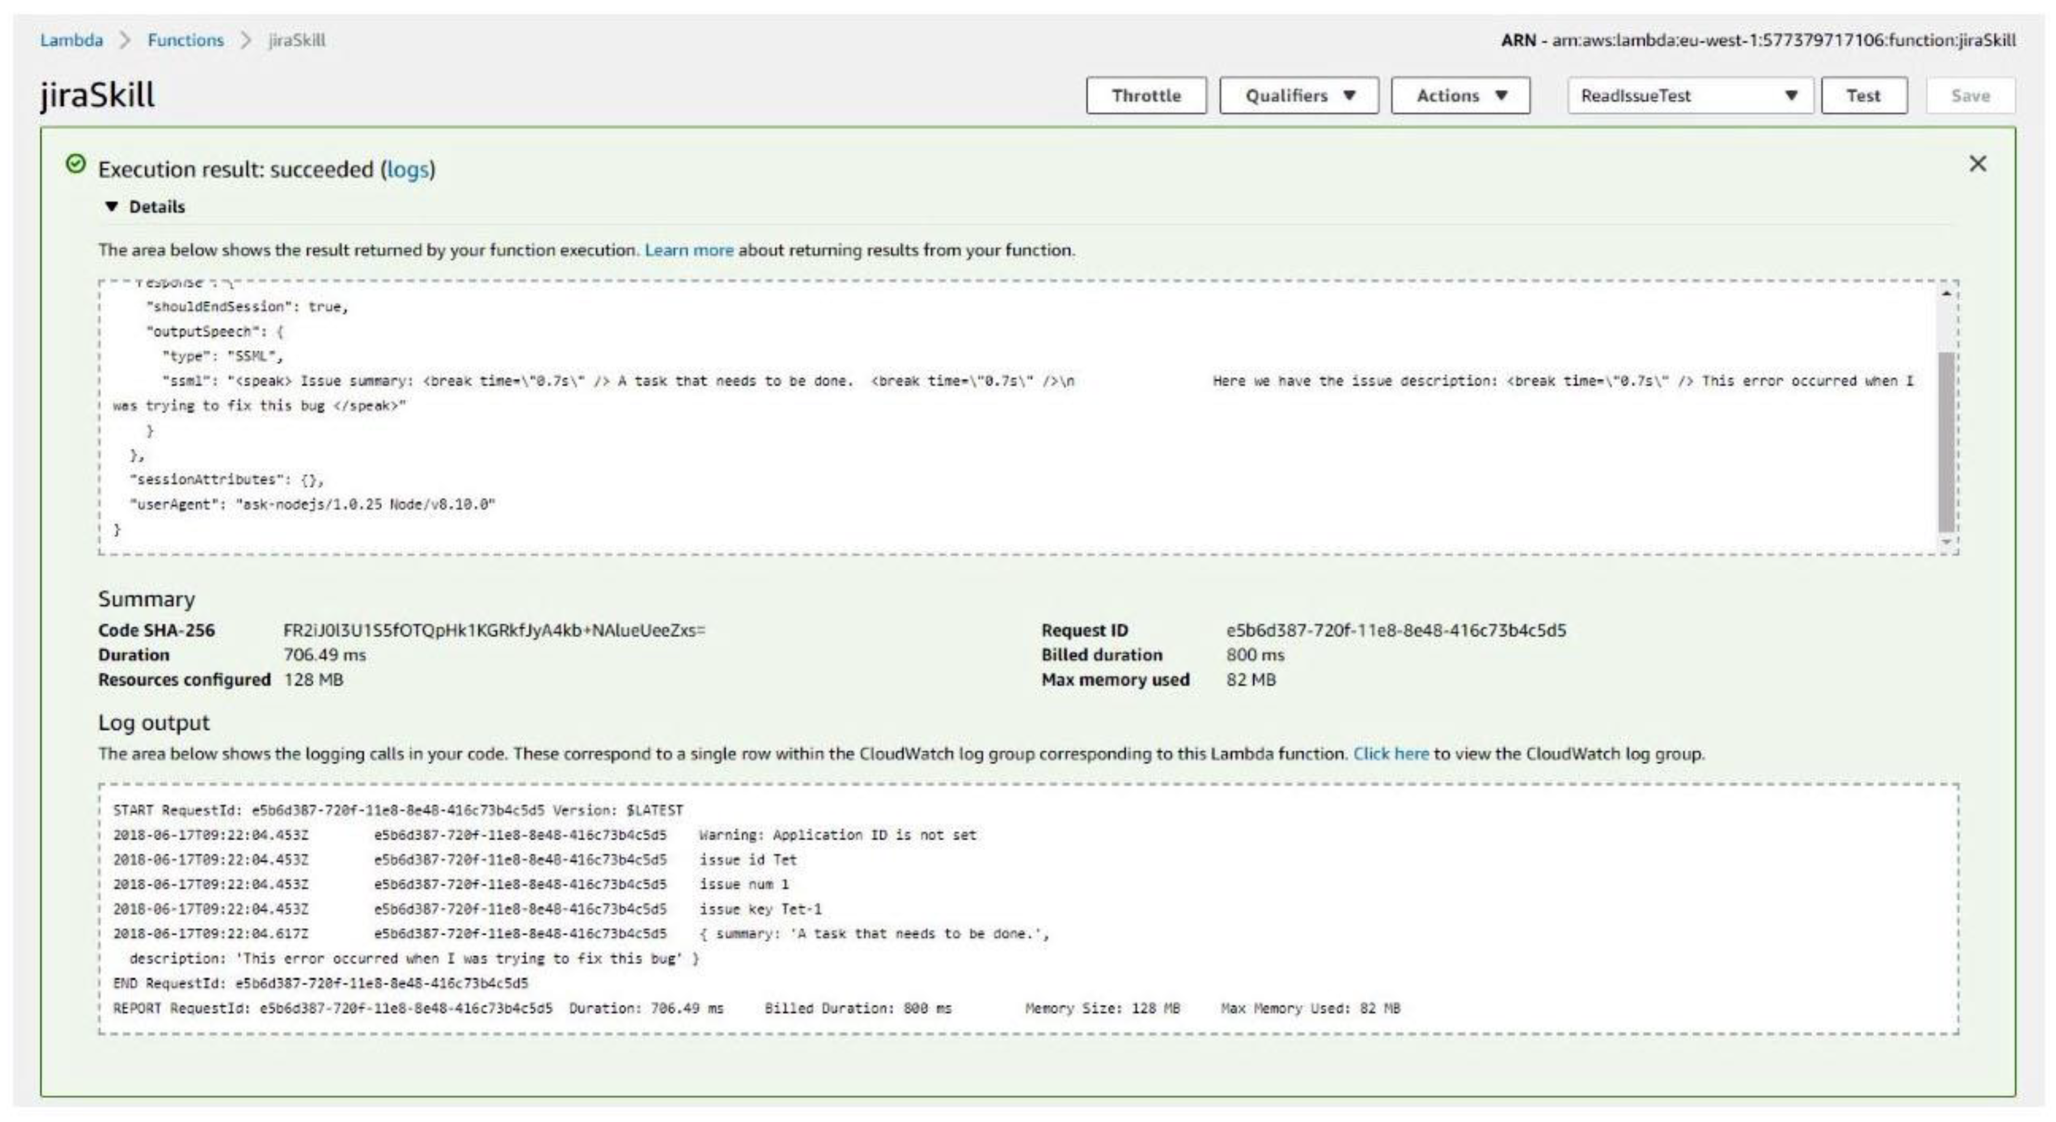The width and height of the screenshot is (2056, 1122).
Task: Expand the ReadIssueTest event selector
Action: click(1690, 96)
